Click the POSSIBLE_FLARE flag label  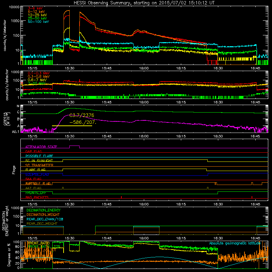point(39,156)
